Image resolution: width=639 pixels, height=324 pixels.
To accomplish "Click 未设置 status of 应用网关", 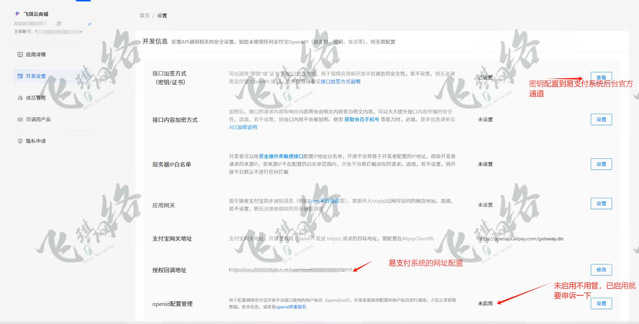I will coord(485,205).
